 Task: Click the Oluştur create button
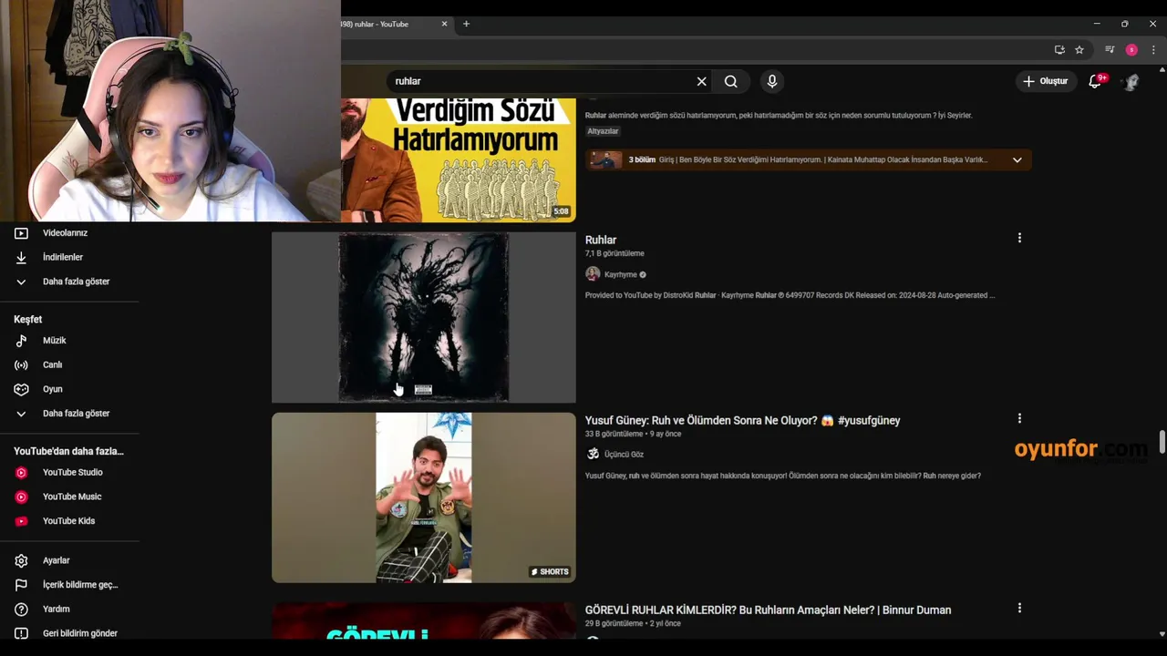pyautogui.click(x=1045, y=81)
